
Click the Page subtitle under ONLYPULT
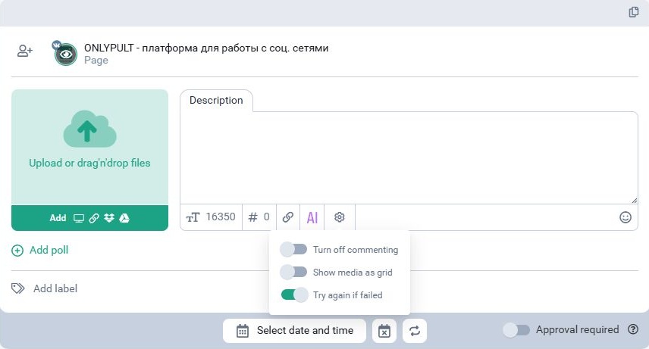coord(96,61)
